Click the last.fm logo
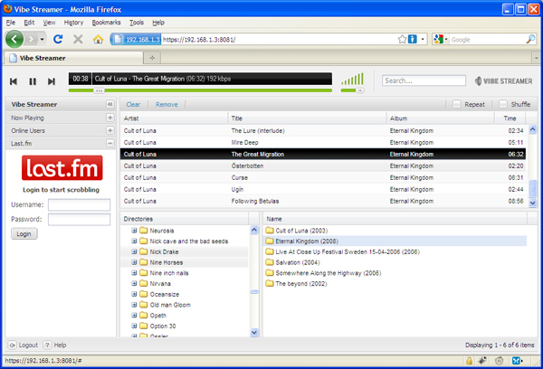This screenshot has height=369, width=543. pos(62,168)
